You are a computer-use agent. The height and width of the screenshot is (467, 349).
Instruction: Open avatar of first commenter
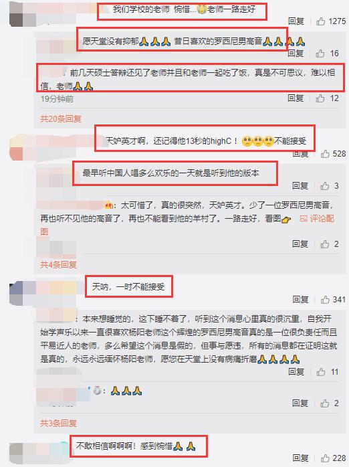click(23, 14)
